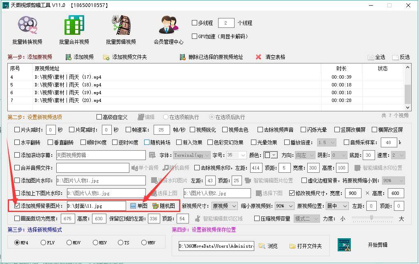Viewport: 419px width, 264px height.
Task: Click the 添加视频 icon in step one
Action: click(69, 57)
